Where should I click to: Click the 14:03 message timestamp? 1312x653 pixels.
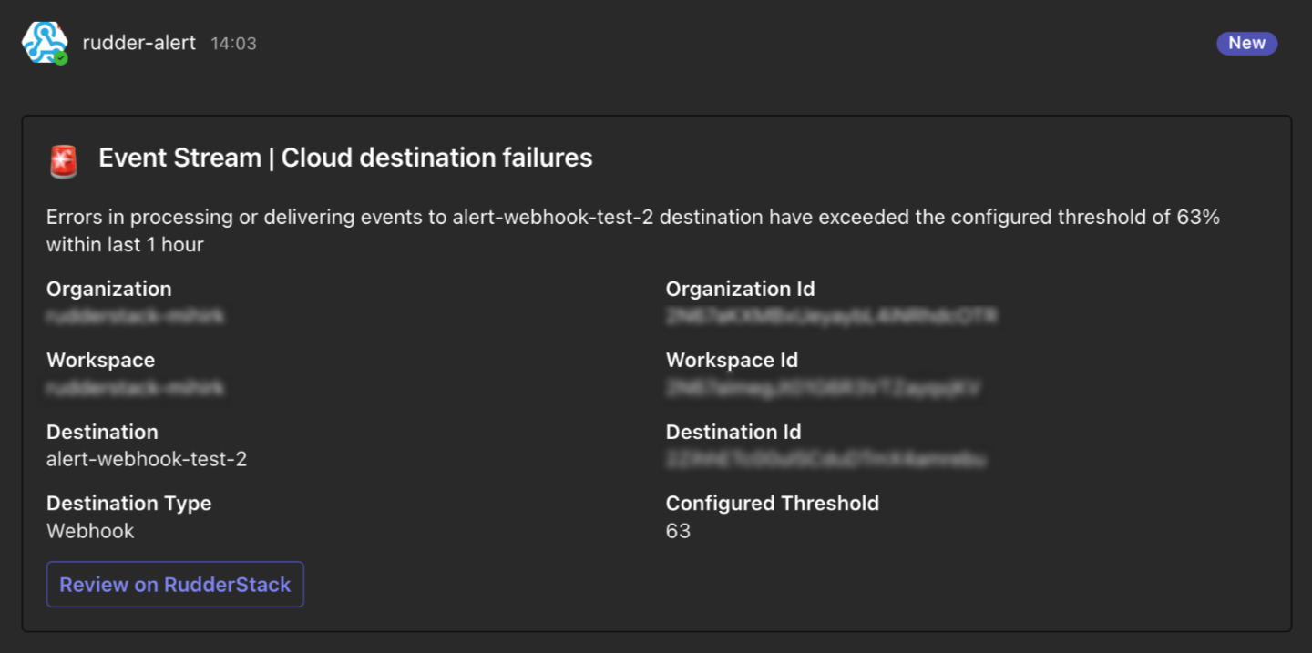[233, 44]
